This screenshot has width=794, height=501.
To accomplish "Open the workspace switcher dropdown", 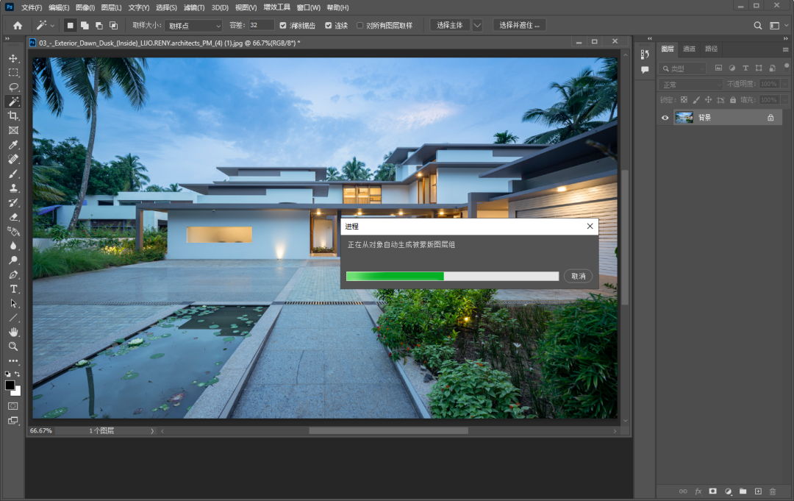I will (778, 25).
